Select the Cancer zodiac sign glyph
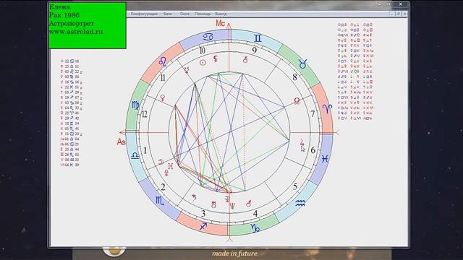Viewport: 463px width, 260px height. tap(208, 37)
